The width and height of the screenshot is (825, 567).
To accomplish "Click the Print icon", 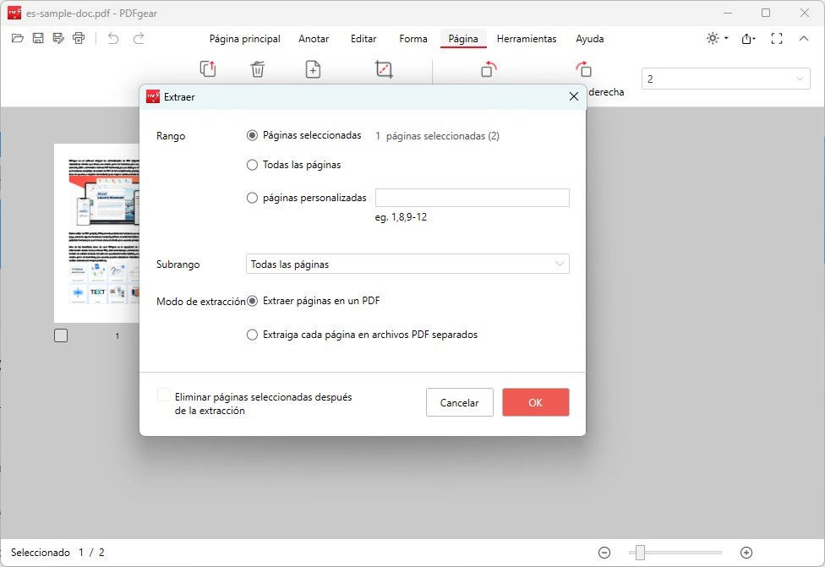I will point(79,38).
